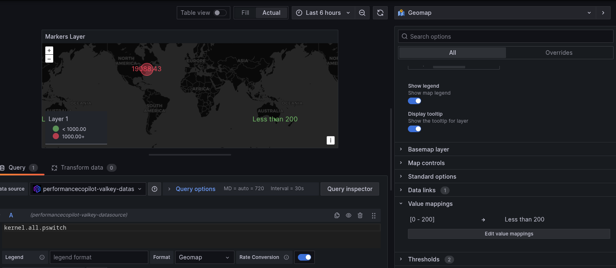Toggle query A visibility eye icon

click(x=349, y=215)
